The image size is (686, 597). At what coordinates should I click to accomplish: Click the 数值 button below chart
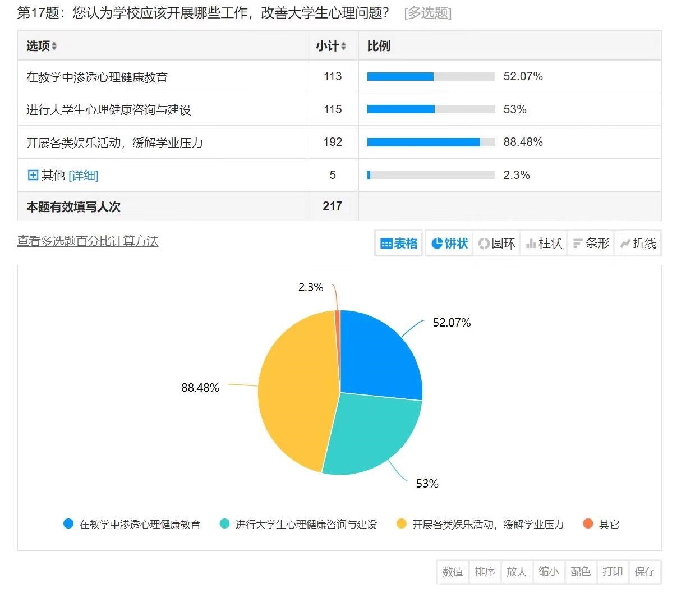coord(453,572)
